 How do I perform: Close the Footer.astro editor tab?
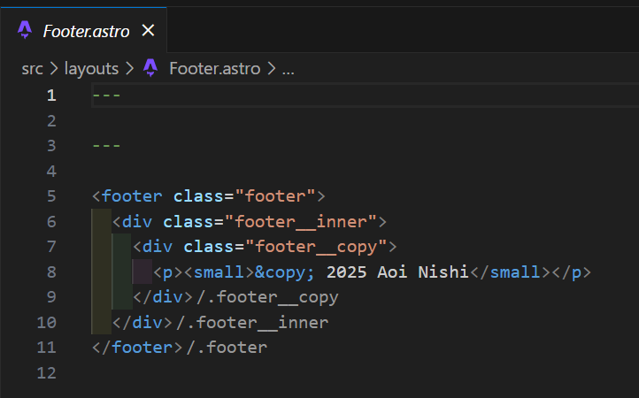148,30
